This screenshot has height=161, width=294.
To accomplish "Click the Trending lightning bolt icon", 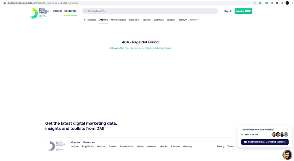I will 84,20.
